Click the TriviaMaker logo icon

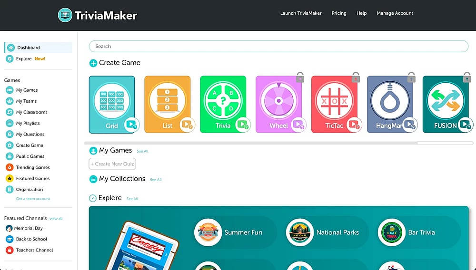tap(65, 15)
